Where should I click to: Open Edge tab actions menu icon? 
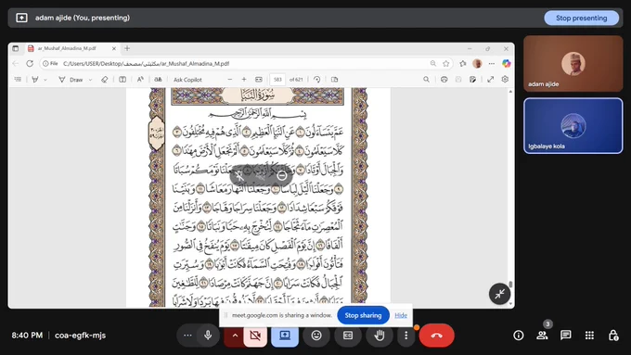(x=15, y=48)
